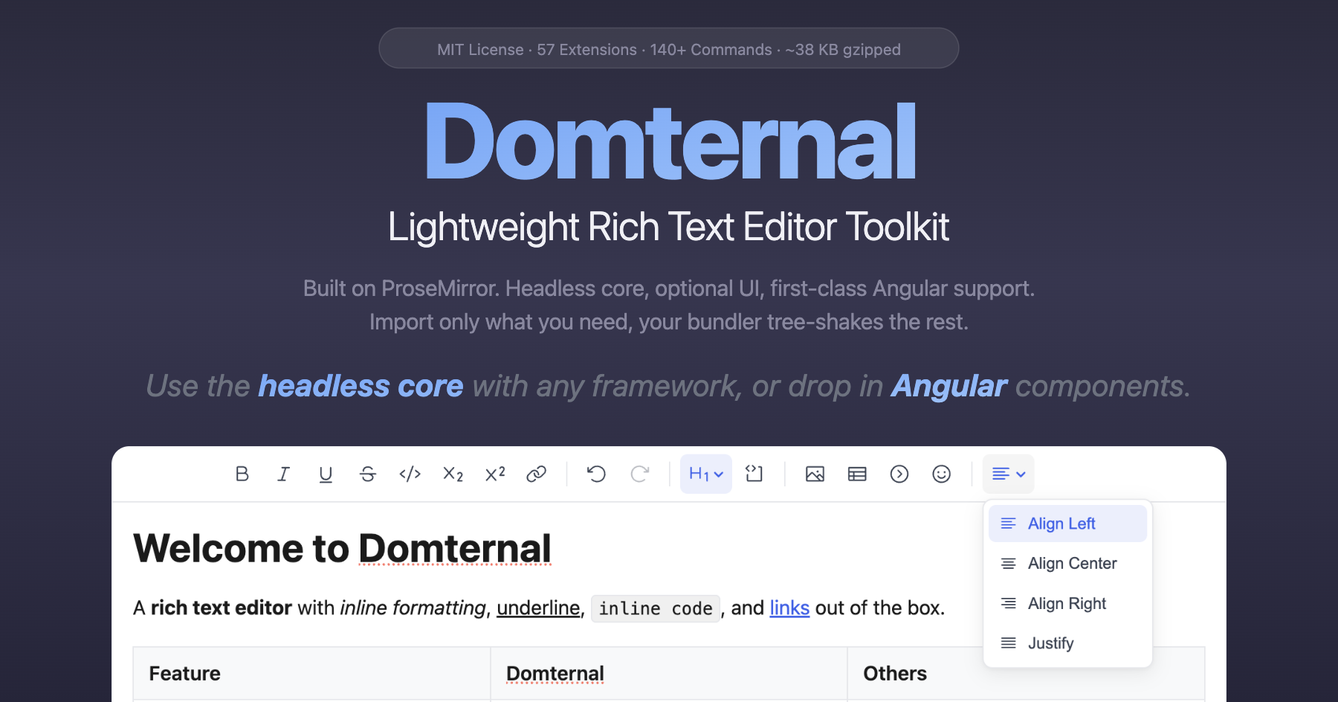Click the Redo icon

click(640, 474)
